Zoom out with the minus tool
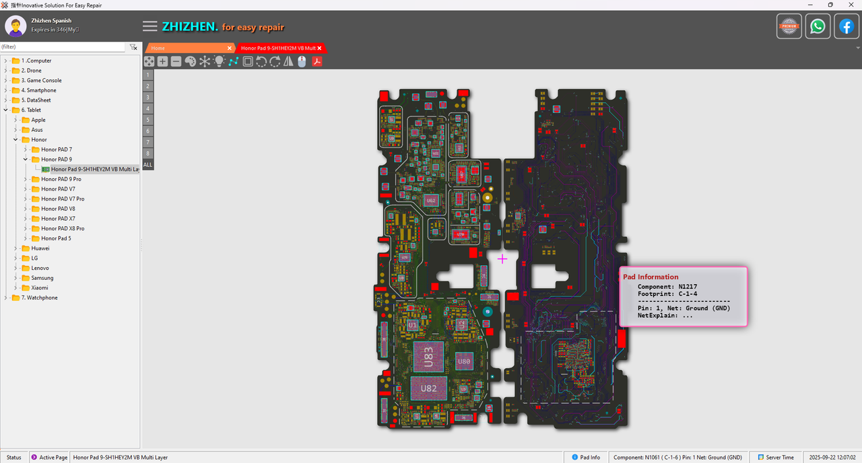The width and height of the screenshot is (862, 463). [176, 61]
